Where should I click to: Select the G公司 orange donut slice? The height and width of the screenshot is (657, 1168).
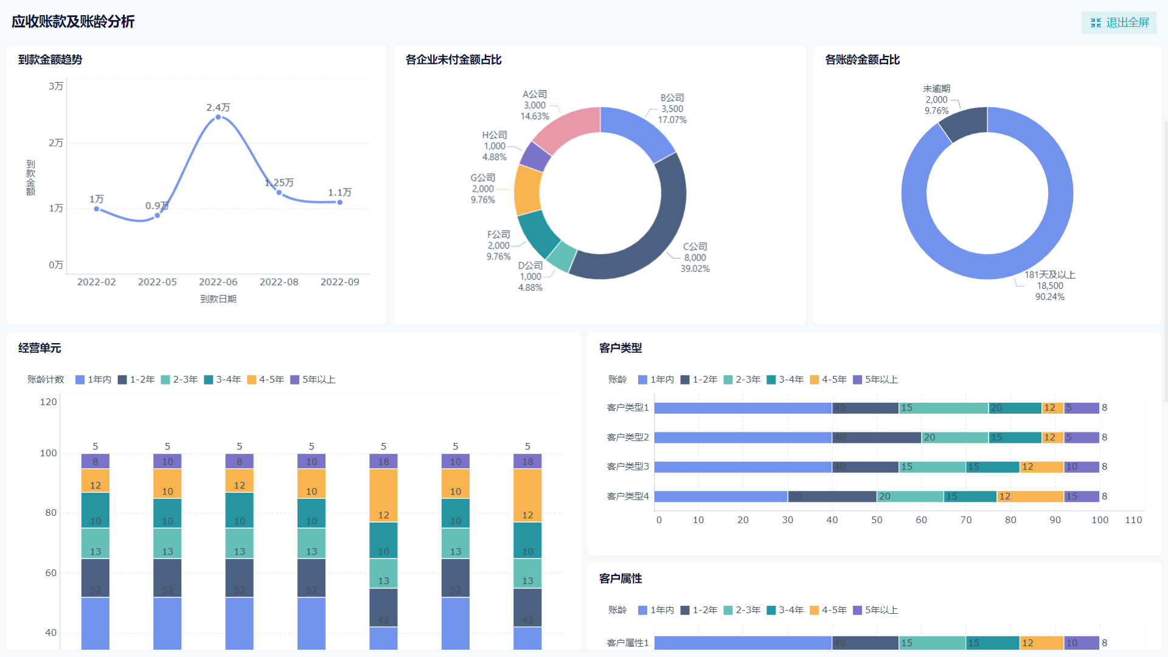pyautogui.click(x=527, y=190)
